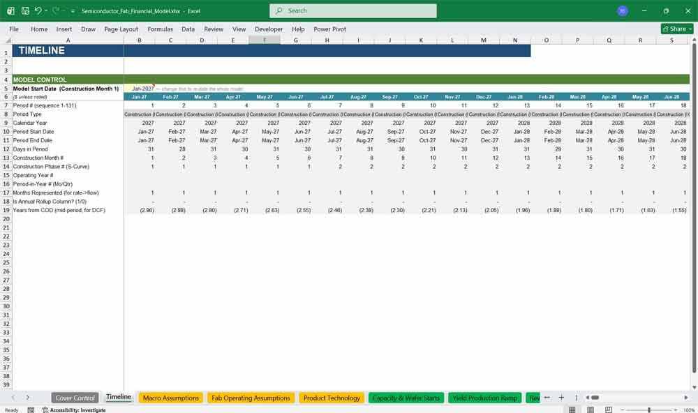Open the Power Pivot ribbon tab
This screenshot has height=413, width=698.
click(x=330, y=29)
